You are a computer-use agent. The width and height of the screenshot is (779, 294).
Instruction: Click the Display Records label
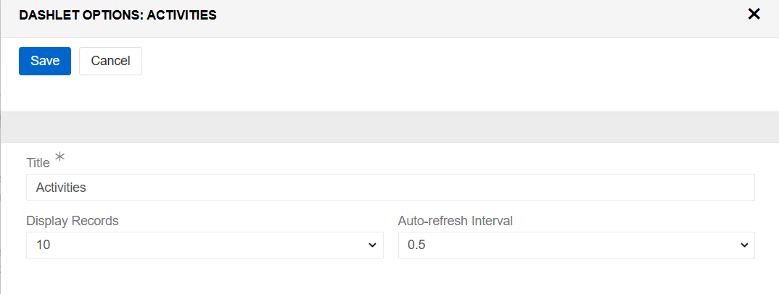point(73,221)
